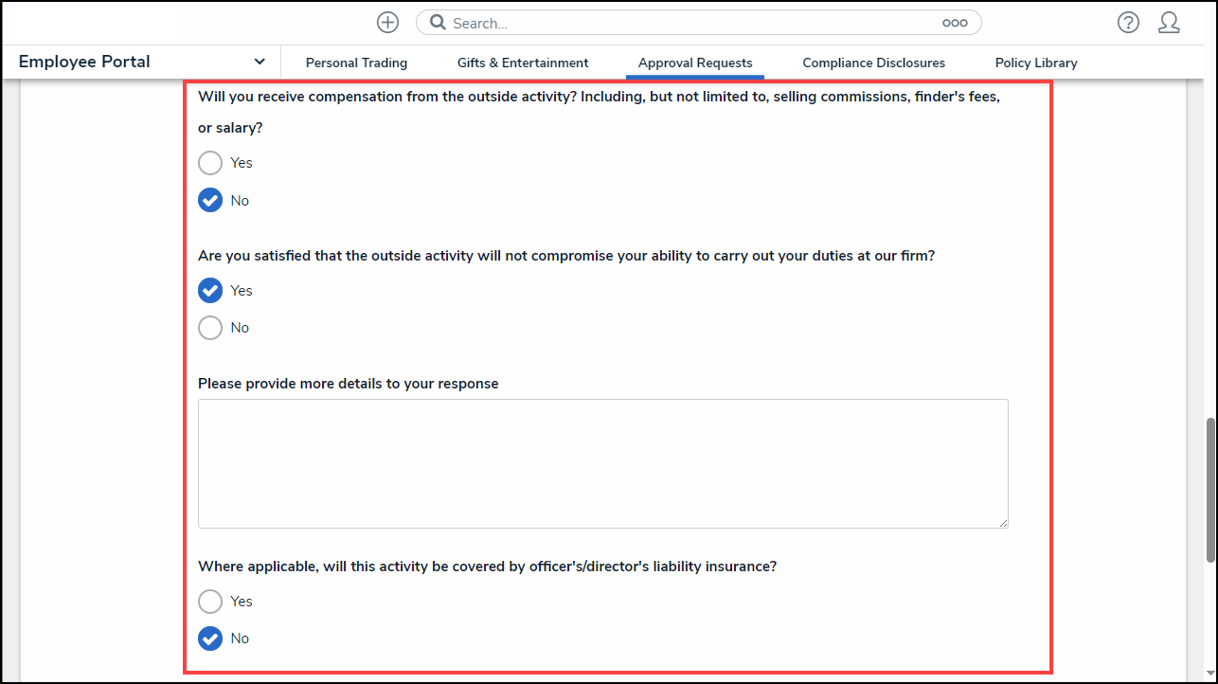Place cursor in the Search field
This screenshot has width=1218, height=684.
click(x=663, y=22)
